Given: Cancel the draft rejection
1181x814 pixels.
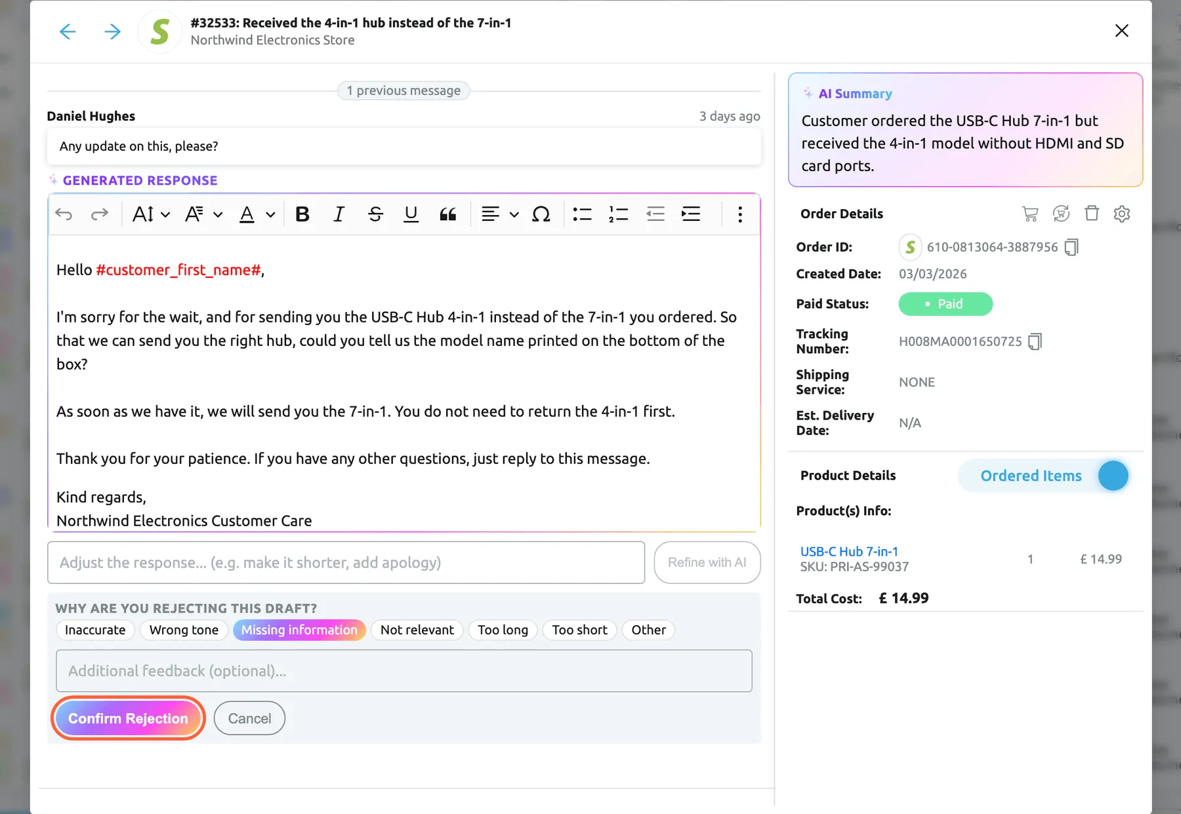Looking at the screenshot, I should pos(249,718).
